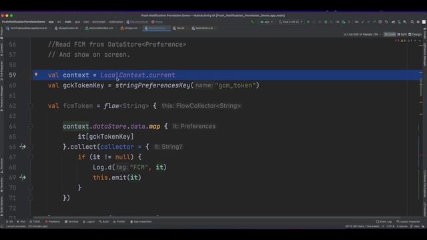
Task: Open the app run configuration dropdown
Action: point(267,22)
